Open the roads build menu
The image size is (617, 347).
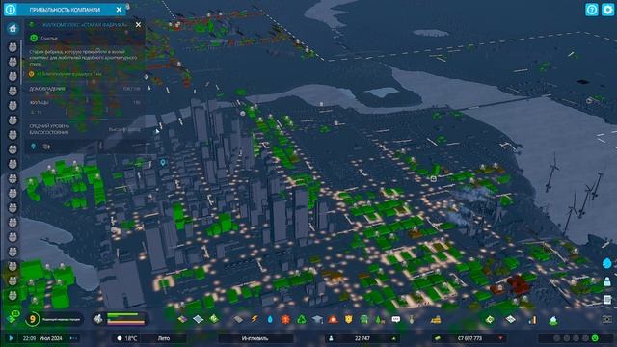point(238,319)
